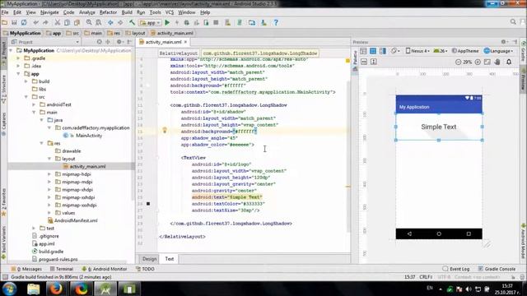
Task: Open the Build menu
Action: (x=127, y=12)
